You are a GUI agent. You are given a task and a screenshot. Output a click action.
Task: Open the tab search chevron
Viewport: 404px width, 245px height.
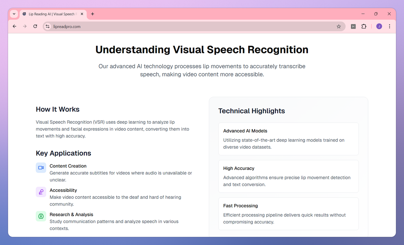pyautogui.click(x=14, y=14)
